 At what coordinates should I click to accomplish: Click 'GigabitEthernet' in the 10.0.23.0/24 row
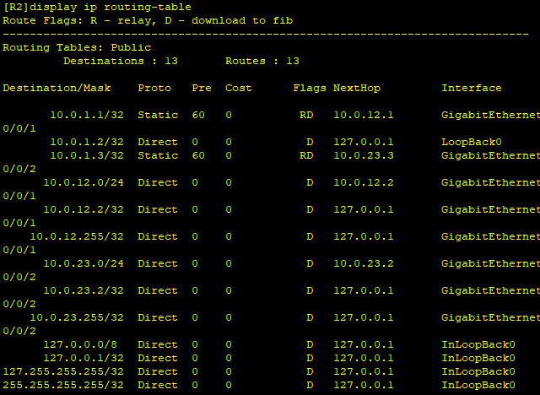click(x=491, y=263)
